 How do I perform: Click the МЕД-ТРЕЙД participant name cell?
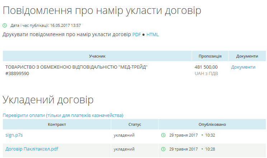coord(76,67)
